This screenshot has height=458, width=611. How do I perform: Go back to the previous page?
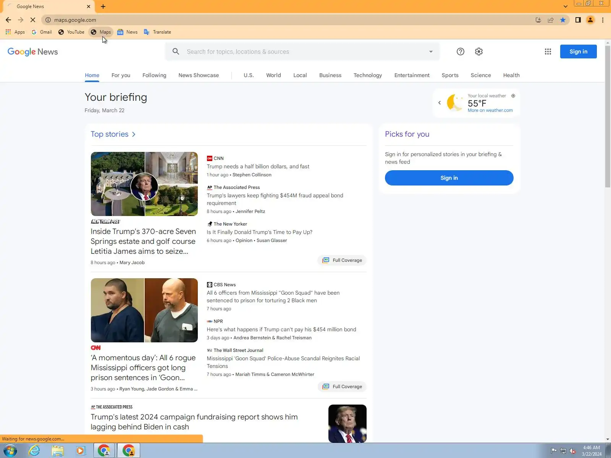point(8,20)
